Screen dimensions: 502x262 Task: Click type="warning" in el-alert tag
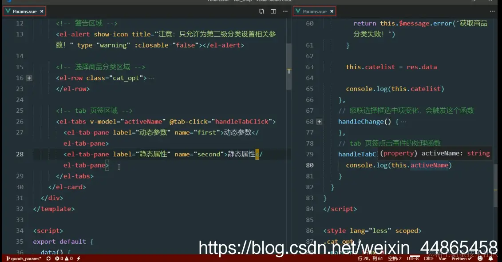tap(103, 45)
